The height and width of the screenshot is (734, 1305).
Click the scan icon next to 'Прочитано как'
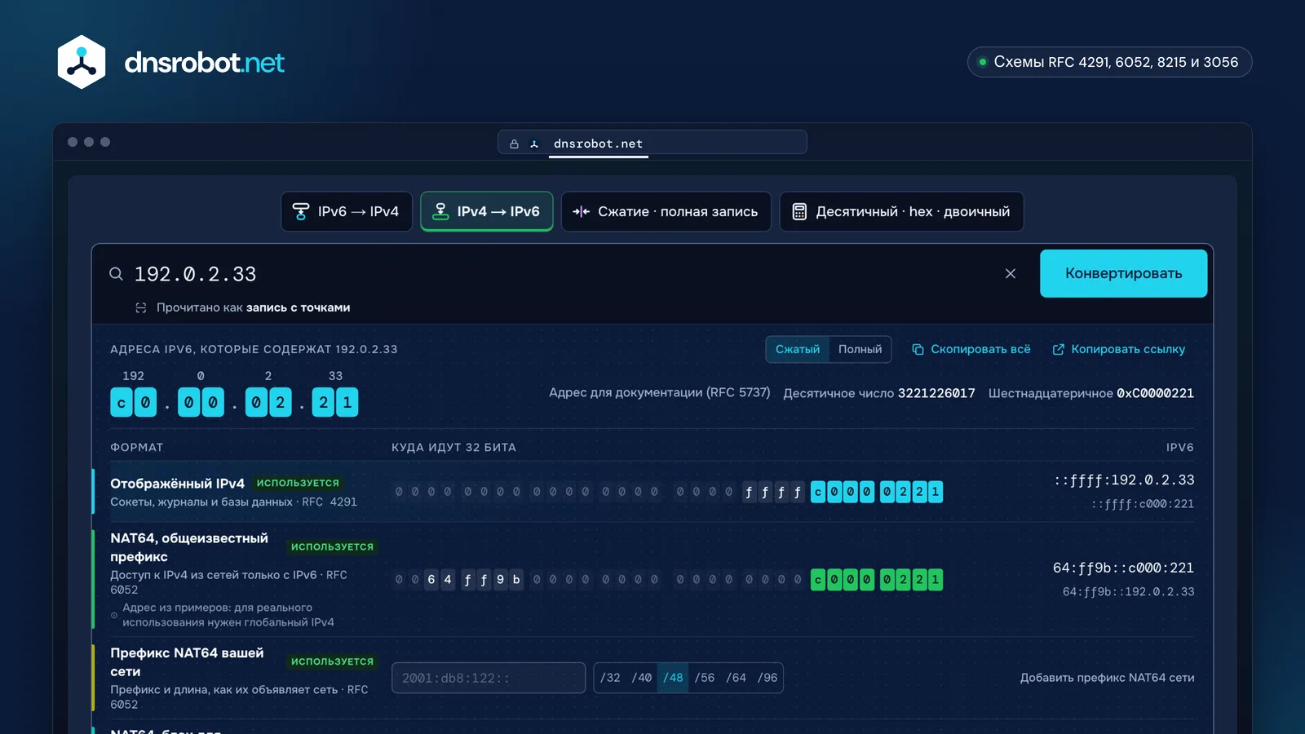click(x=141, y=307)
